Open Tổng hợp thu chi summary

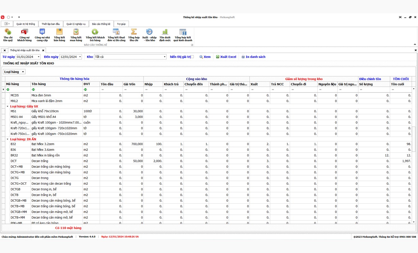click(134, 35)
